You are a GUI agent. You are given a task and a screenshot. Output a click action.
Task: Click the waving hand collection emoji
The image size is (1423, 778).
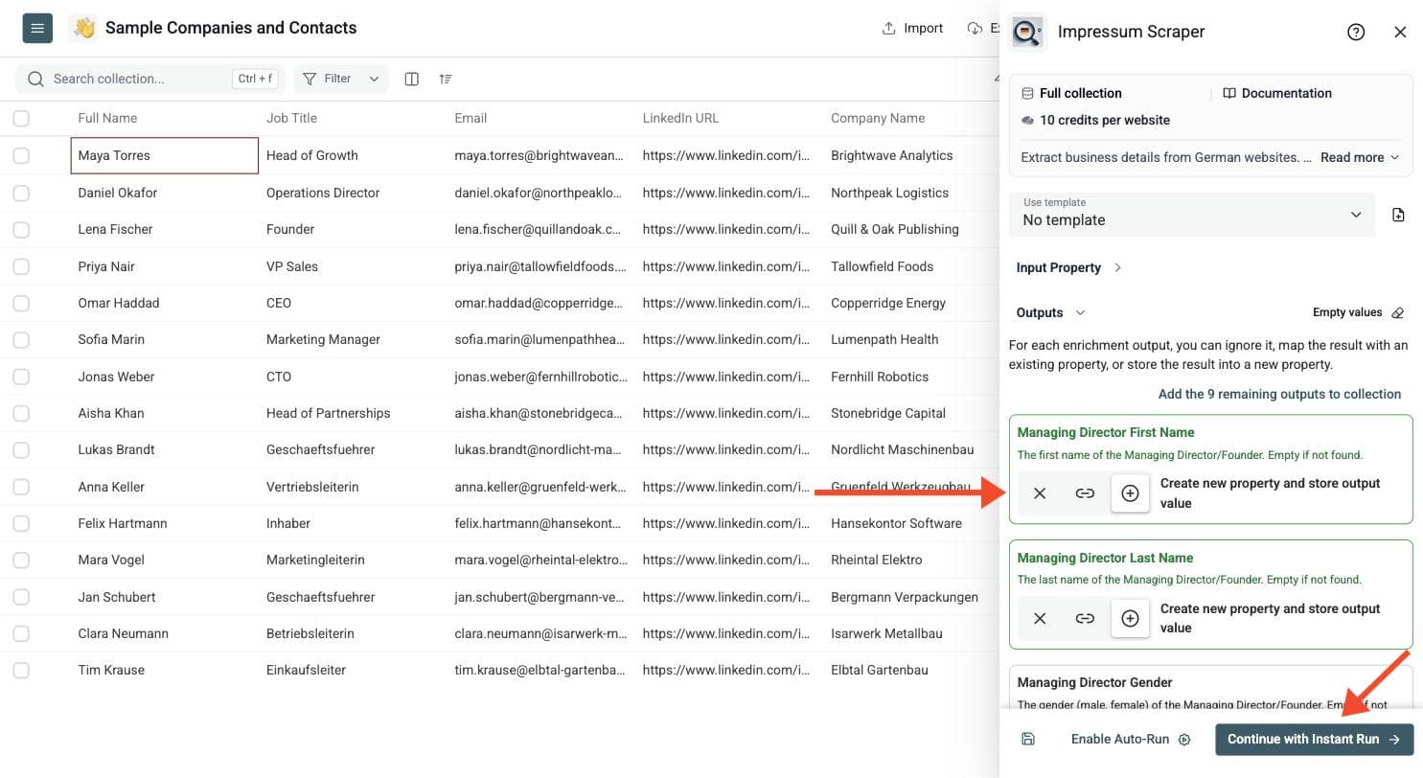(83, 28)
